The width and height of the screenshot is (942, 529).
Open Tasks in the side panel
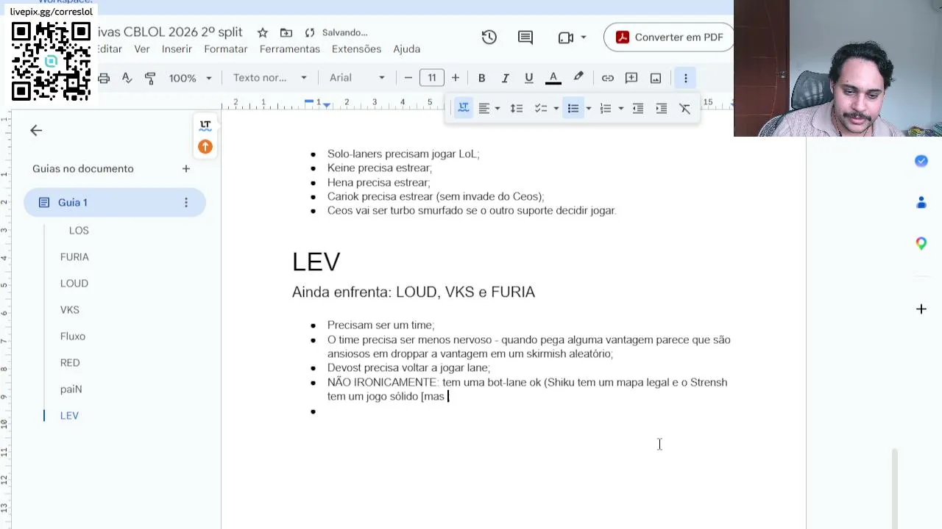[x=921, y=161]
